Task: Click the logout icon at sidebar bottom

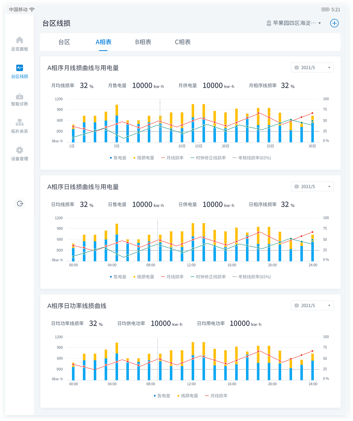Action: click(19, 204)
